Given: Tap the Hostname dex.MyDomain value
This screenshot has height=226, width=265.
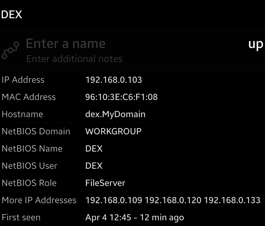Looking at the screenshot, I should (115, 114).
